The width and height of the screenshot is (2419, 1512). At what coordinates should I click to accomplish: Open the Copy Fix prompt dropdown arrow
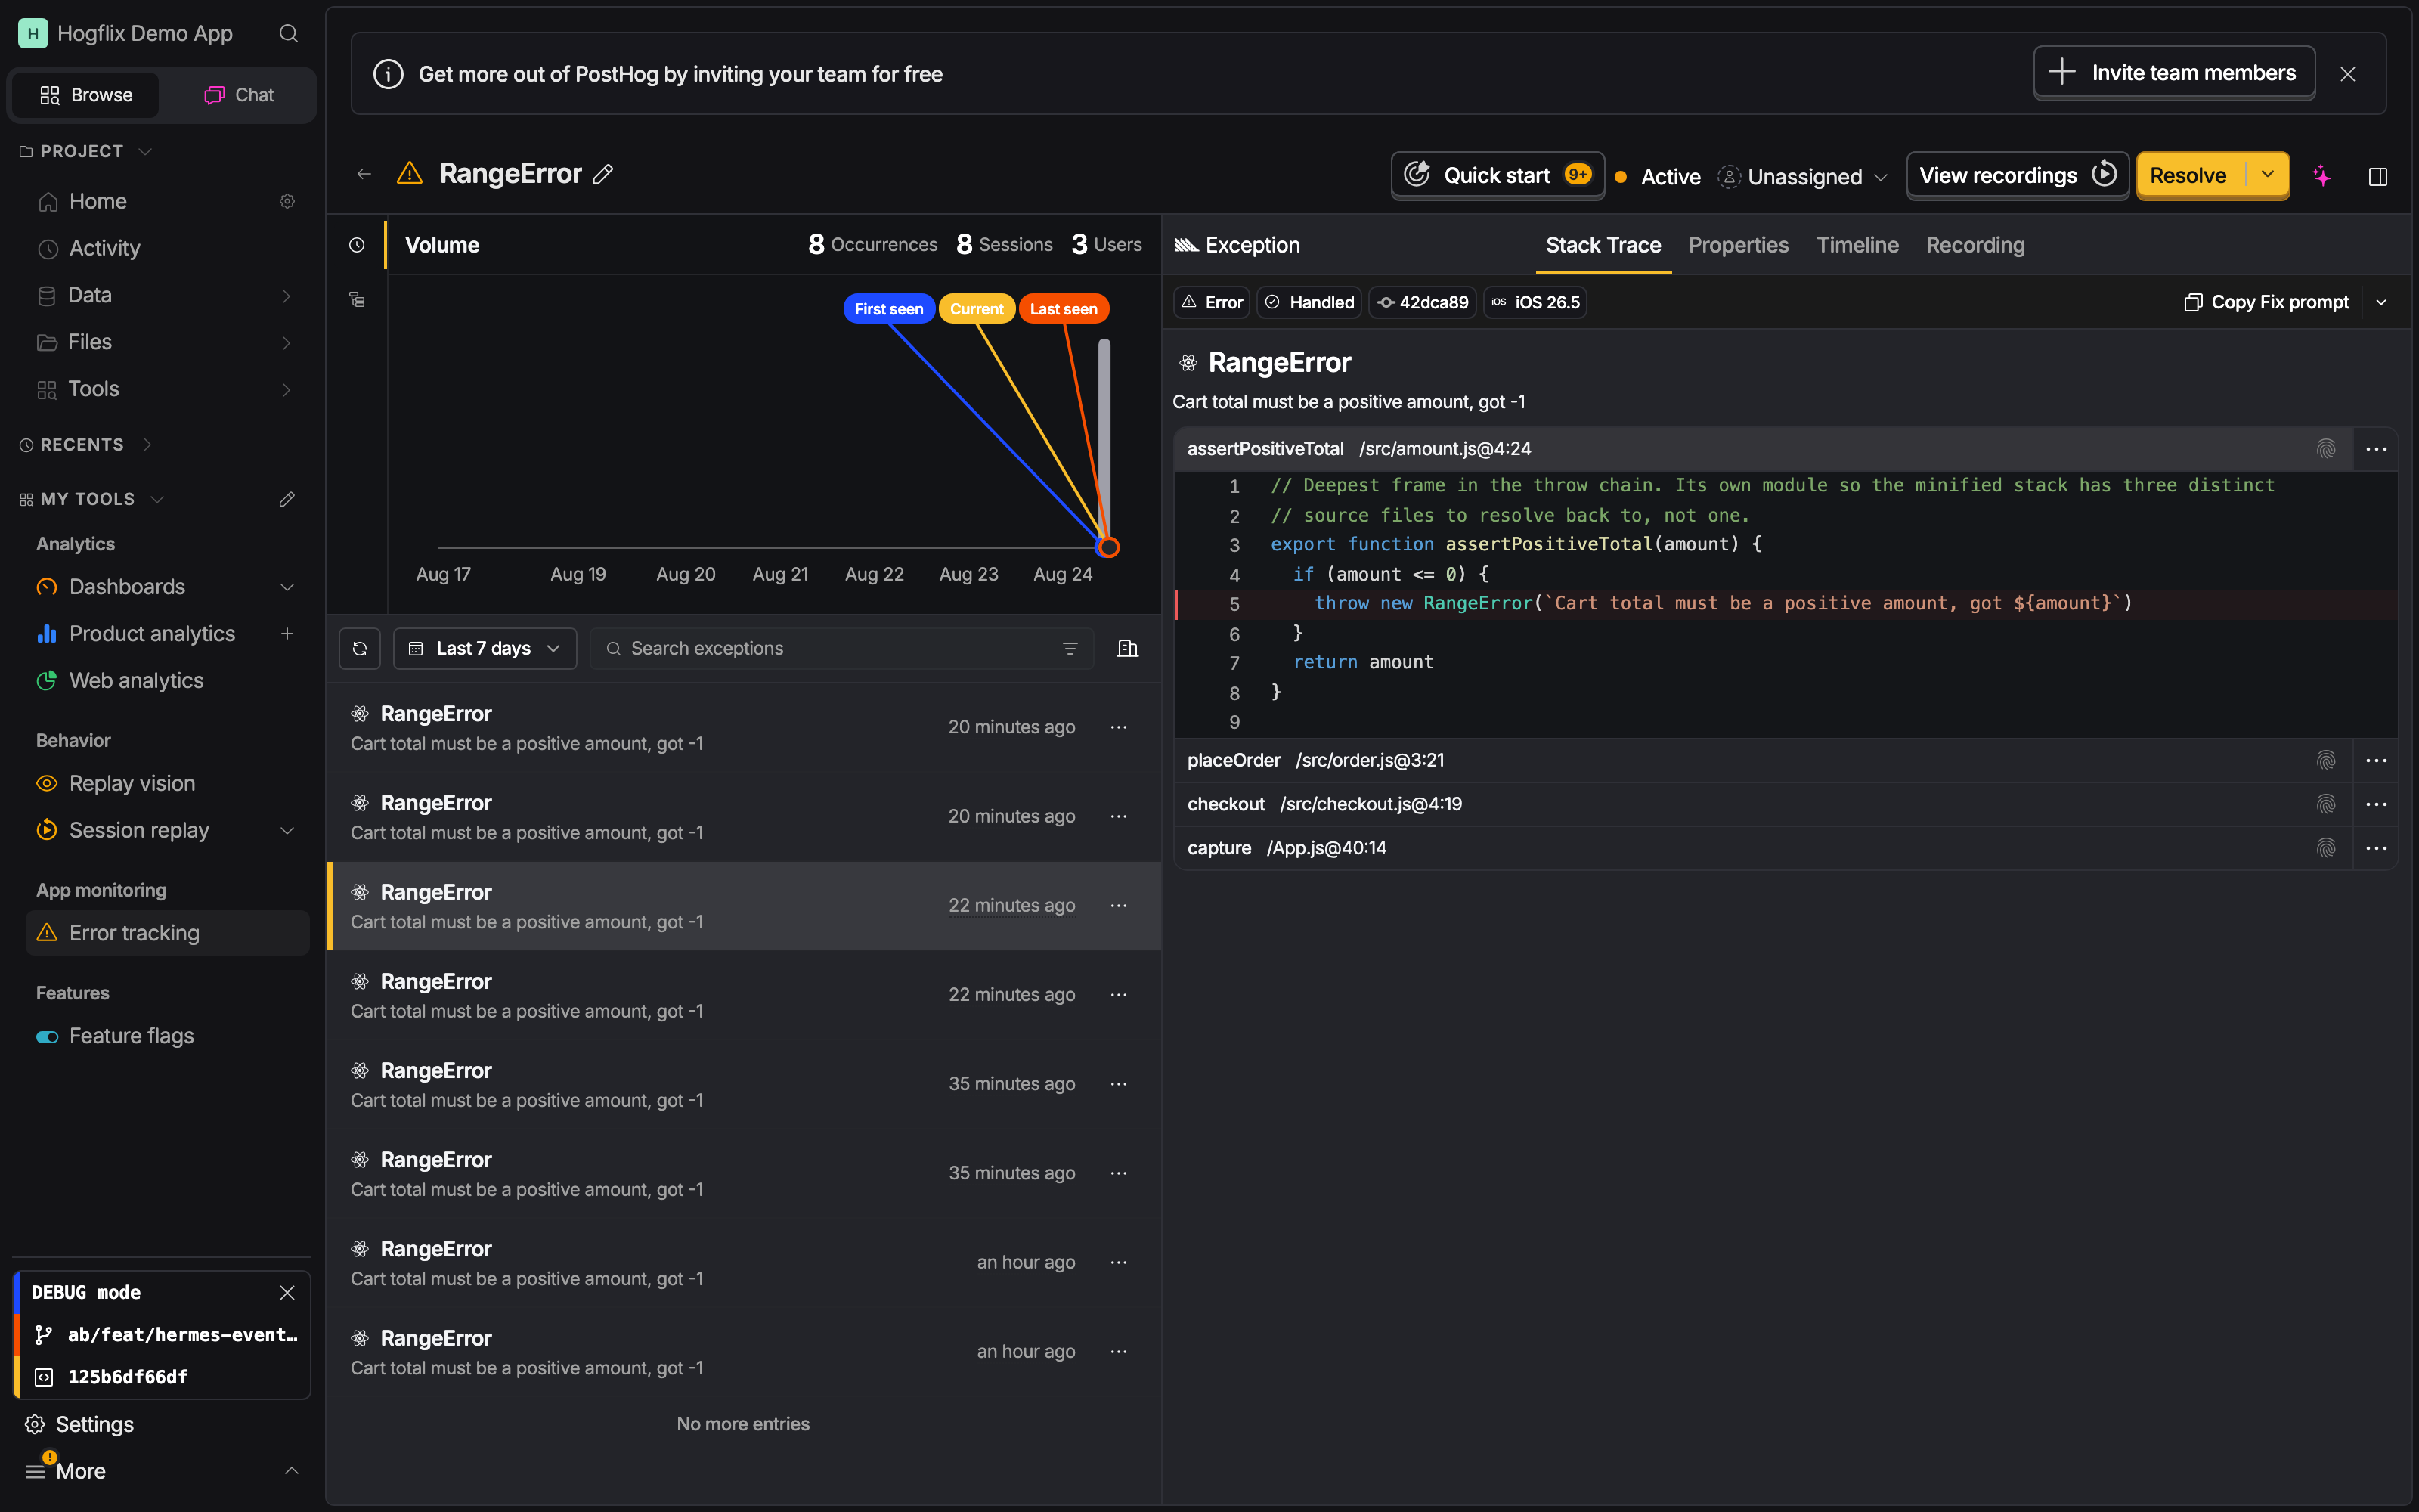tap(2382, 302)
